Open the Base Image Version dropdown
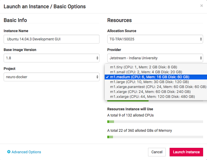Image resolution: width=207 pixels, height=160 pixels. (x=51, y=58)
